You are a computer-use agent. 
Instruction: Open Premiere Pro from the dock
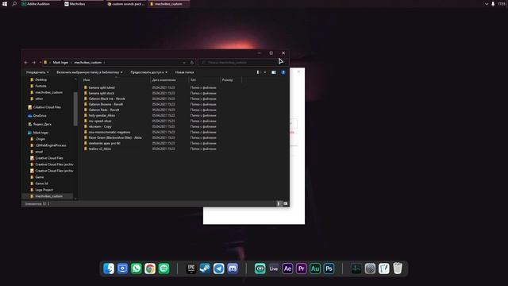[x=302, y=269]
